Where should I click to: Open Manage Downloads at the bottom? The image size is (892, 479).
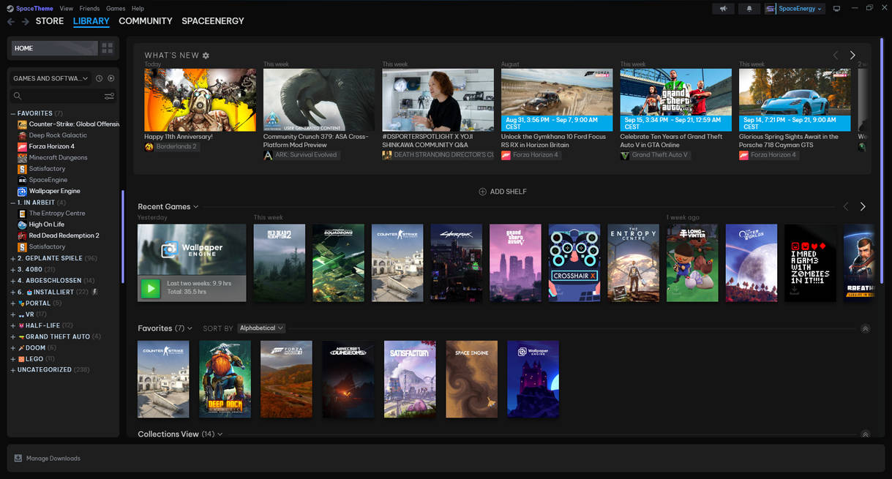point(47,458)
